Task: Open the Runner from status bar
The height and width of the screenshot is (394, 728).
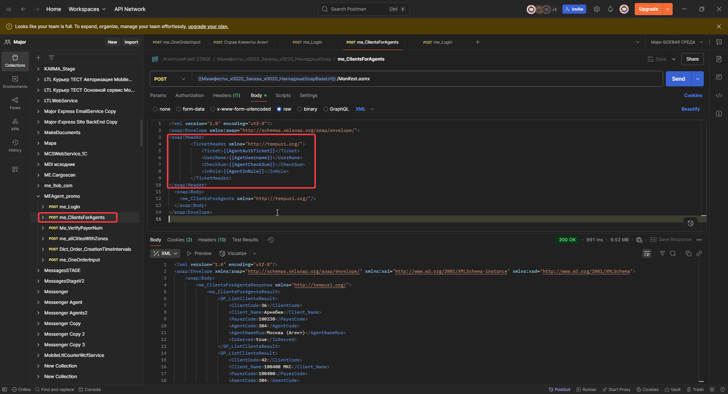Action: click(587, 389)
